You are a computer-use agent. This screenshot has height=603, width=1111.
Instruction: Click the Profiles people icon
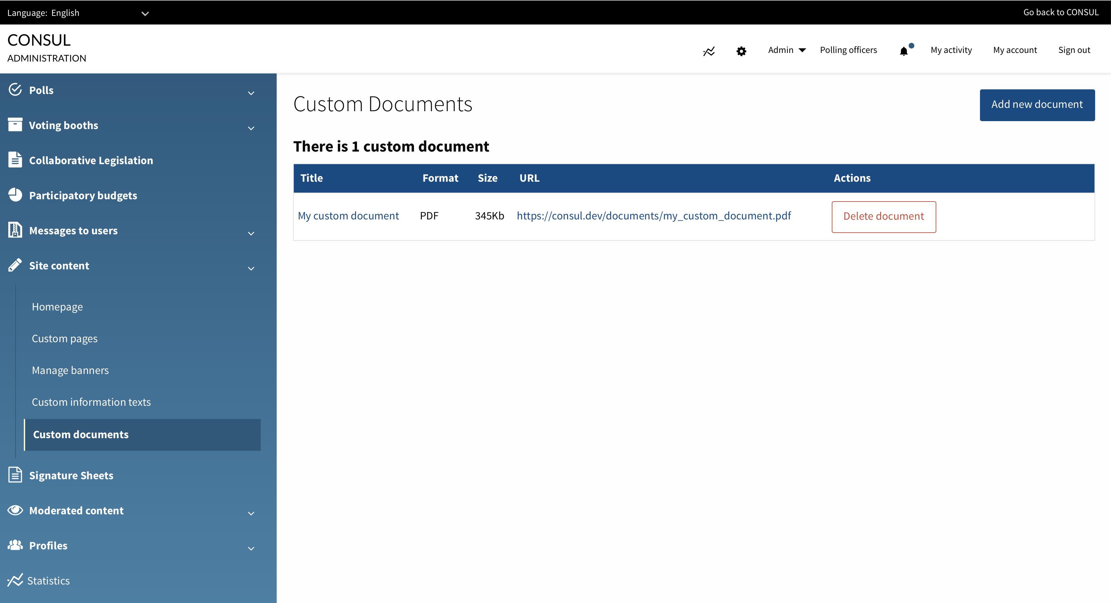[x=16, y=545]
